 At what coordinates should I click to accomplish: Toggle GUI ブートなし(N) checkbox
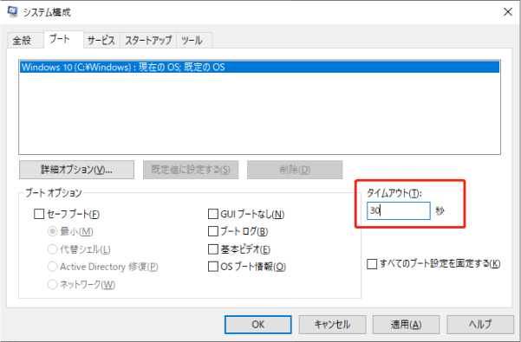213,214
